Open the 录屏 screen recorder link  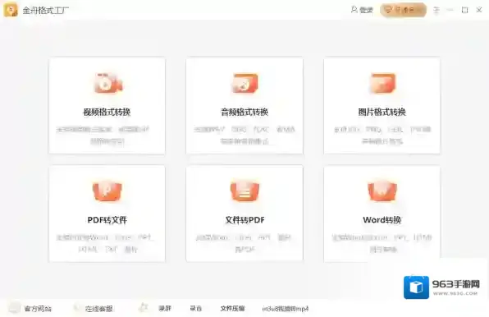165,309
